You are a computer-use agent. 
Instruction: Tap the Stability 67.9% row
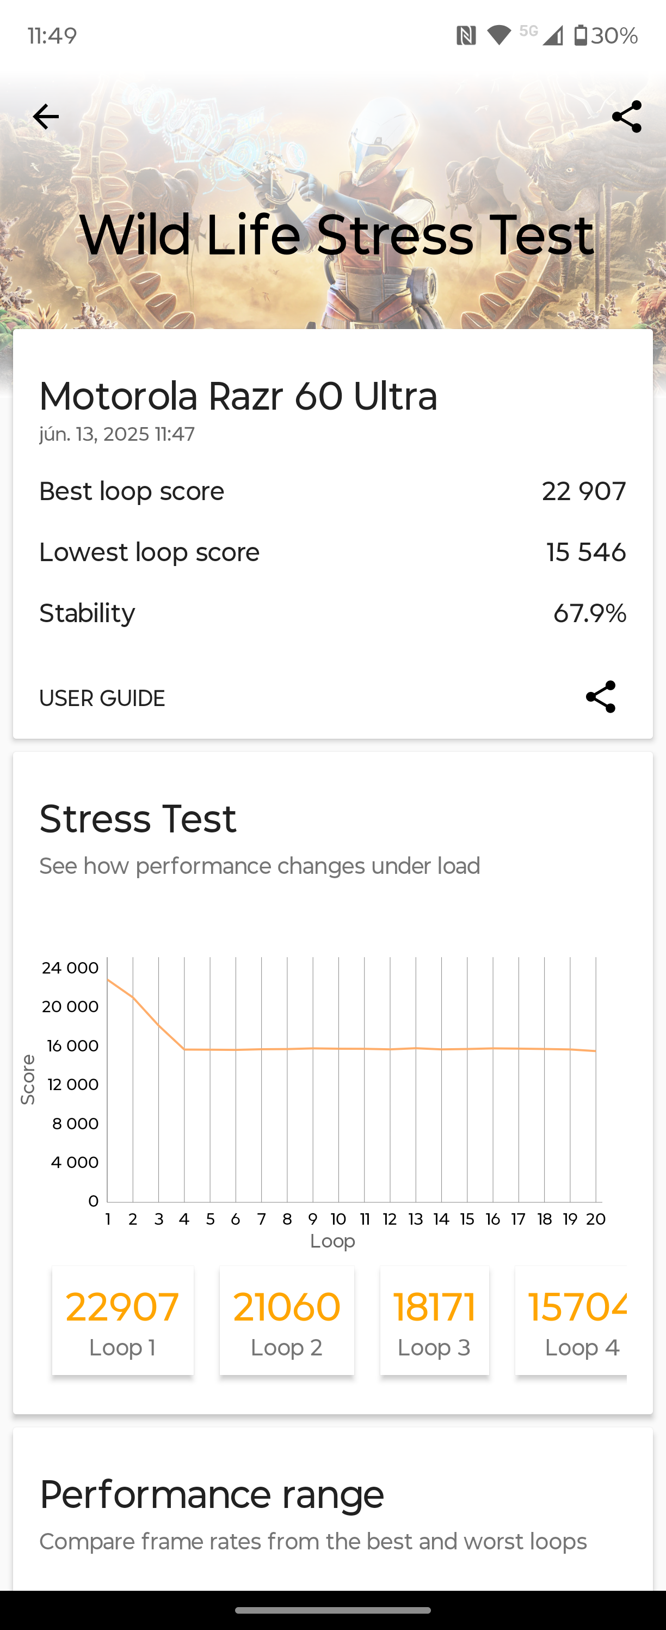[x=332, y=612]
